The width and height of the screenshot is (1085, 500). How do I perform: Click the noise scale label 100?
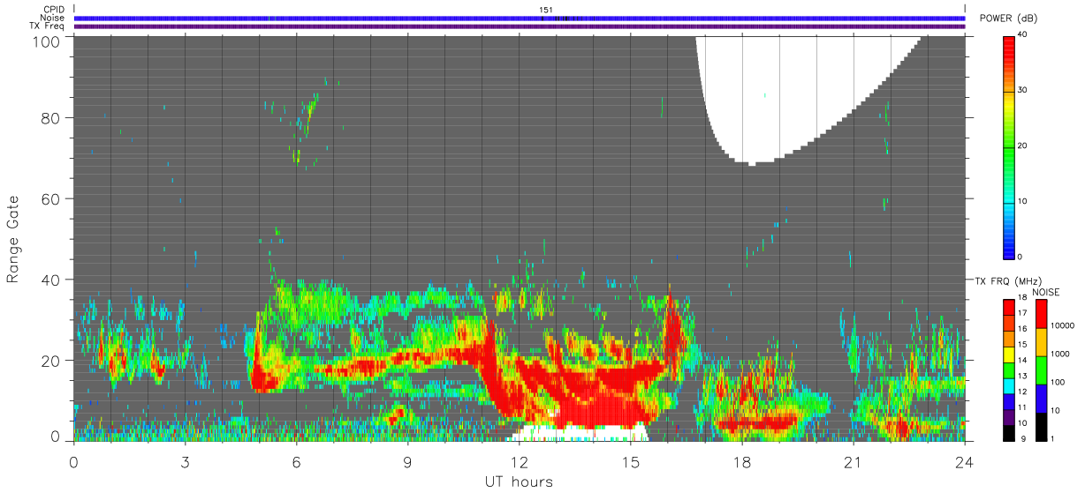[1057, 382]
